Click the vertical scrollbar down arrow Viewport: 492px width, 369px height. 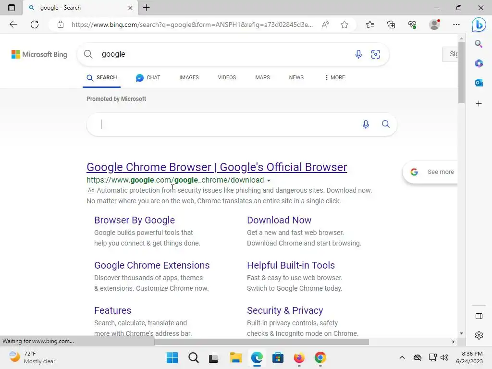point(461,333)
